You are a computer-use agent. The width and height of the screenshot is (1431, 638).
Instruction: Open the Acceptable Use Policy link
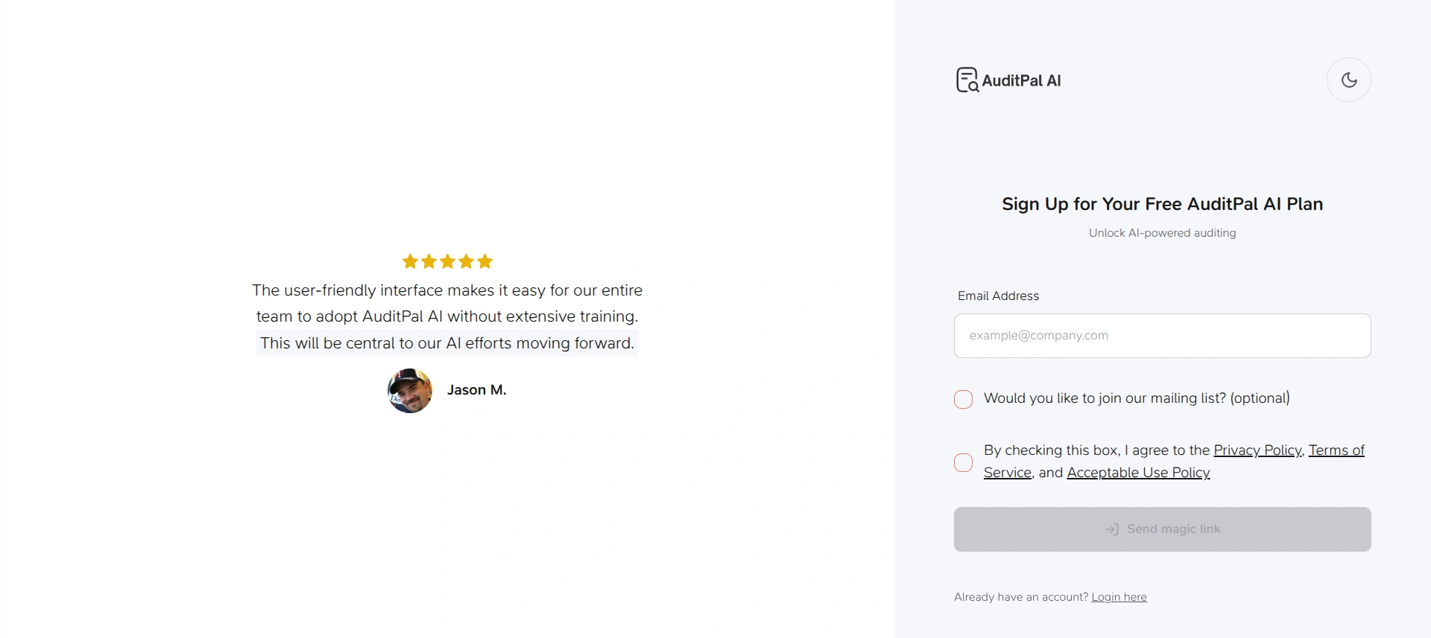(x=1138, y=473)
